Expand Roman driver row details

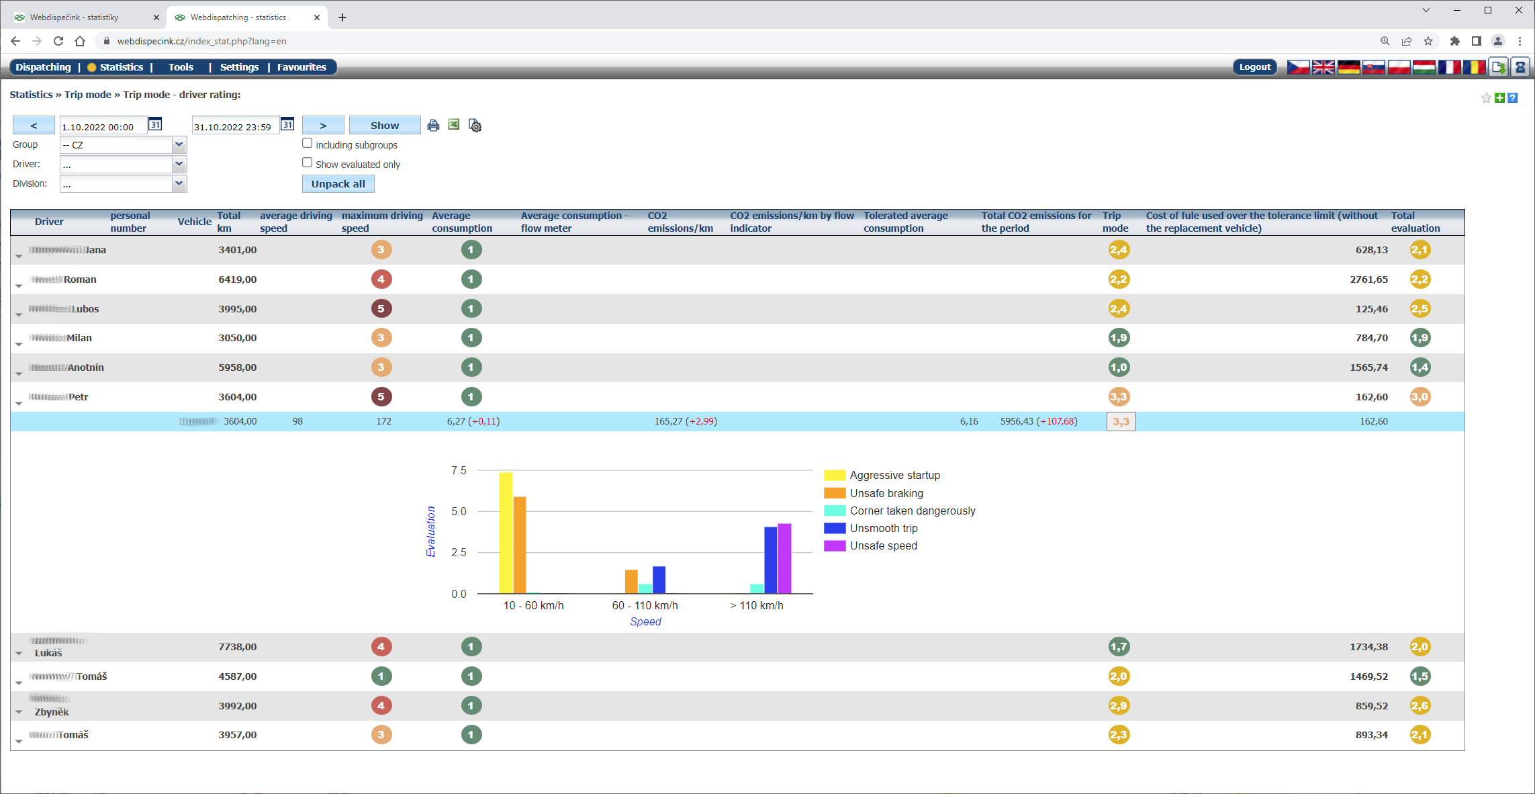click(19, 285)
